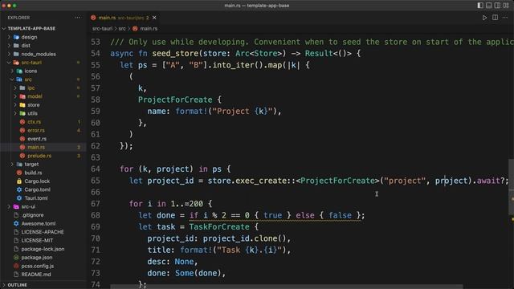Close the main.rs editor tab
Image resolution: width=514 pixels, height=289 pixels.
tap(154, 18)
